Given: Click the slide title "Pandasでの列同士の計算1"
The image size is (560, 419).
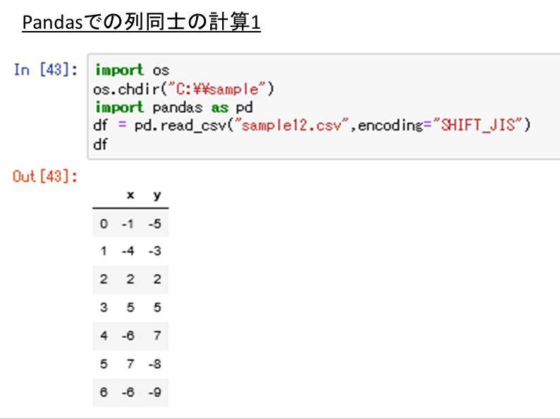Looking at the screenshot, I should tap(141, 23).
